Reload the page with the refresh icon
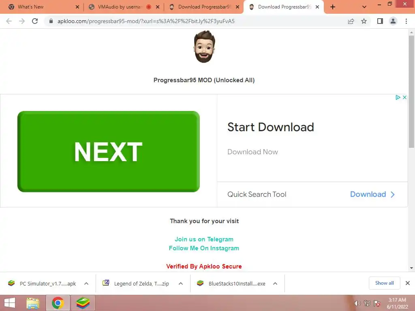 (35, 21)
